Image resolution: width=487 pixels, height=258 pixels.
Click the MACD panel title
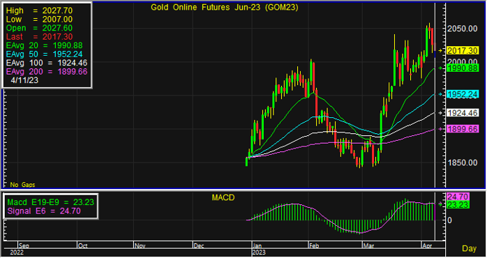point(223,197)
